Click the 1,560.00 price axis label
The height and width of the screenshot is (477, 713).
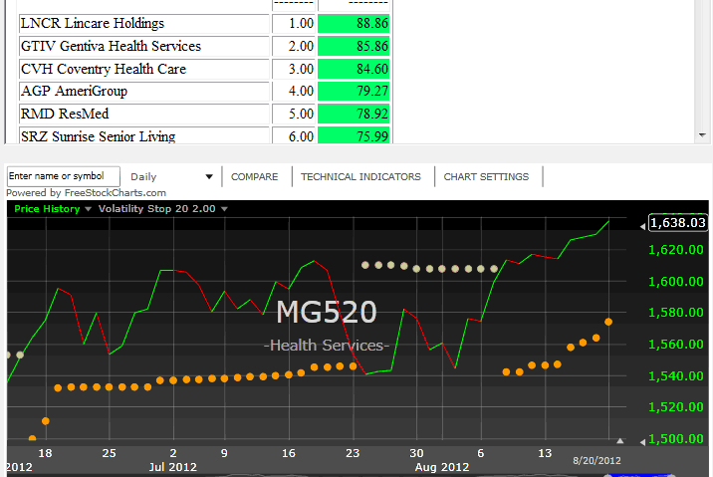click(676, 345)
